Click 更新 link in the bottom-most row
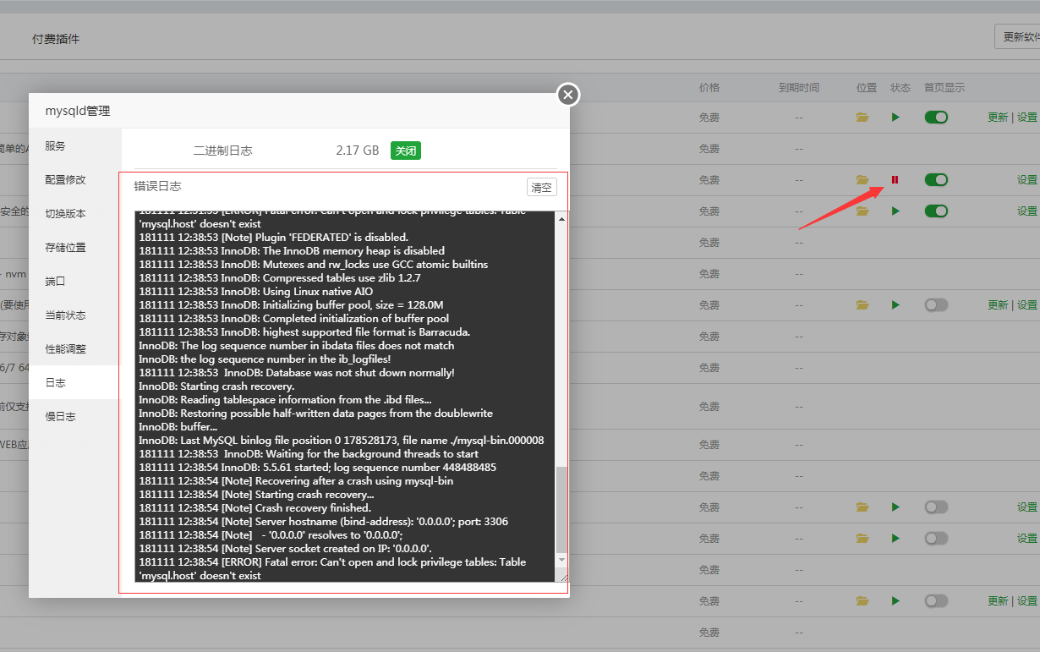1040x652 pixels. coord(998,601)
